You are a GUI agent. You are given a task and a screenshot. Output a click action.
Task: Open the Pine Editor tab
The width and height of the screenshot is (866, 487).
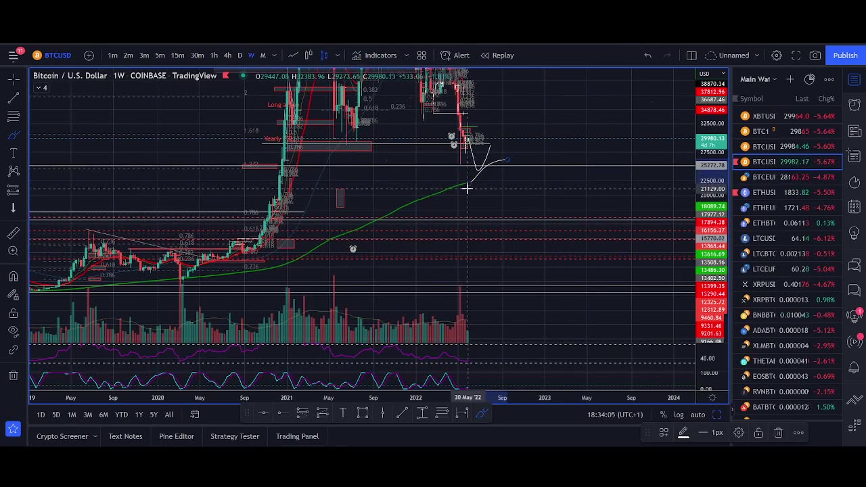pos(177,436)
